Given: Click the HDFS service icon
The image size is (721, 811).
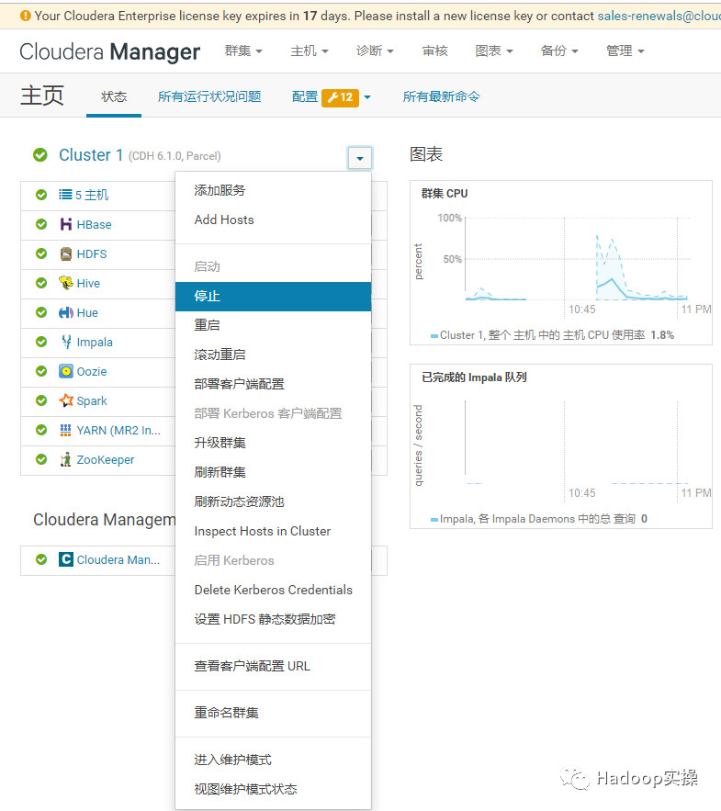Looking at the screenshot, I should tap(66, 254).
